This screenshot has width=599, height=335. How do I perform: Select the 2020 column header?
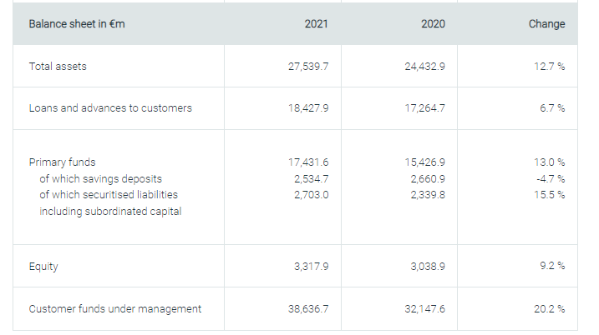[434, 24]
